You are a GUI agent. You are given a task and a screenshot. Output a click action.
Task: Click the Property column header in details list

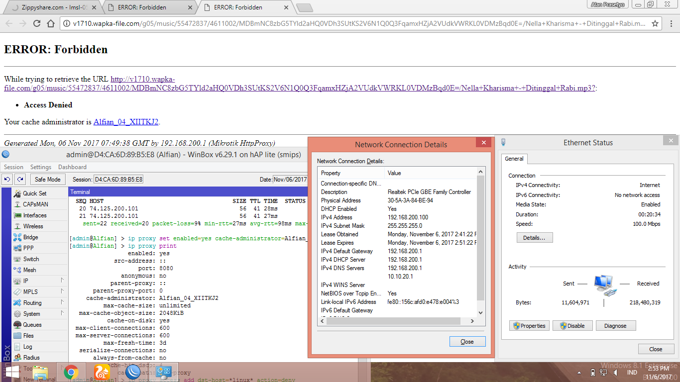351,173
